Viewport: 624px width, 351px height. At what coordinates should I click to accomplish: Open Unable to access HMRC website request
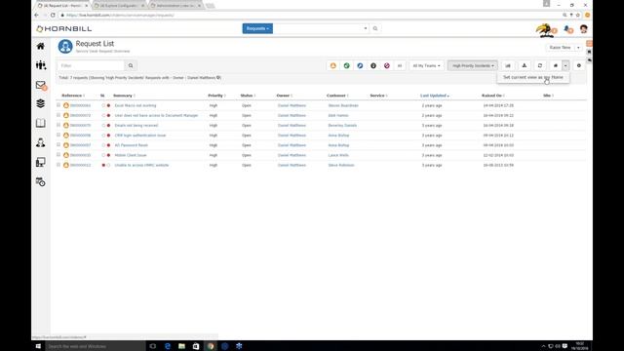point(141,165)
